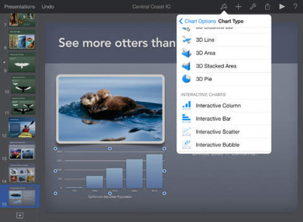Open the Tools wrench menu

click(253, 7)
